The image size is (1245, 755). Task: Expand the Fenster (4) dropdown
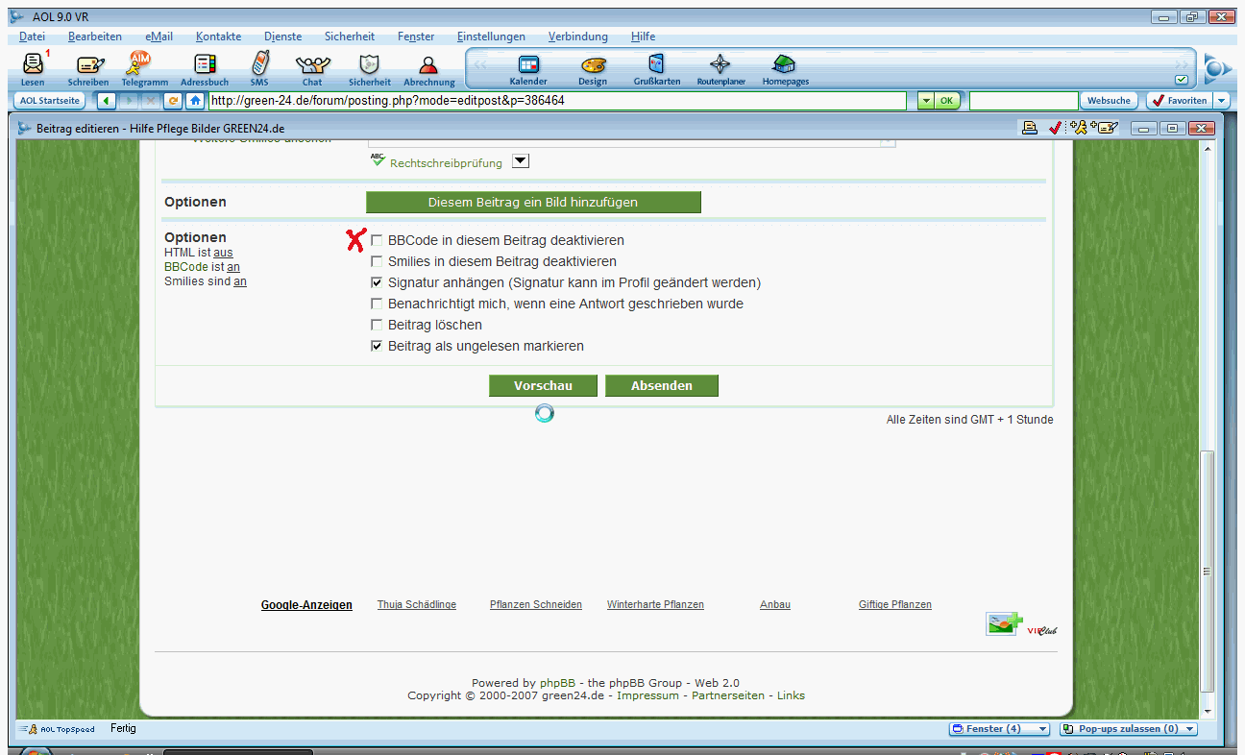tap(1042, 729)
